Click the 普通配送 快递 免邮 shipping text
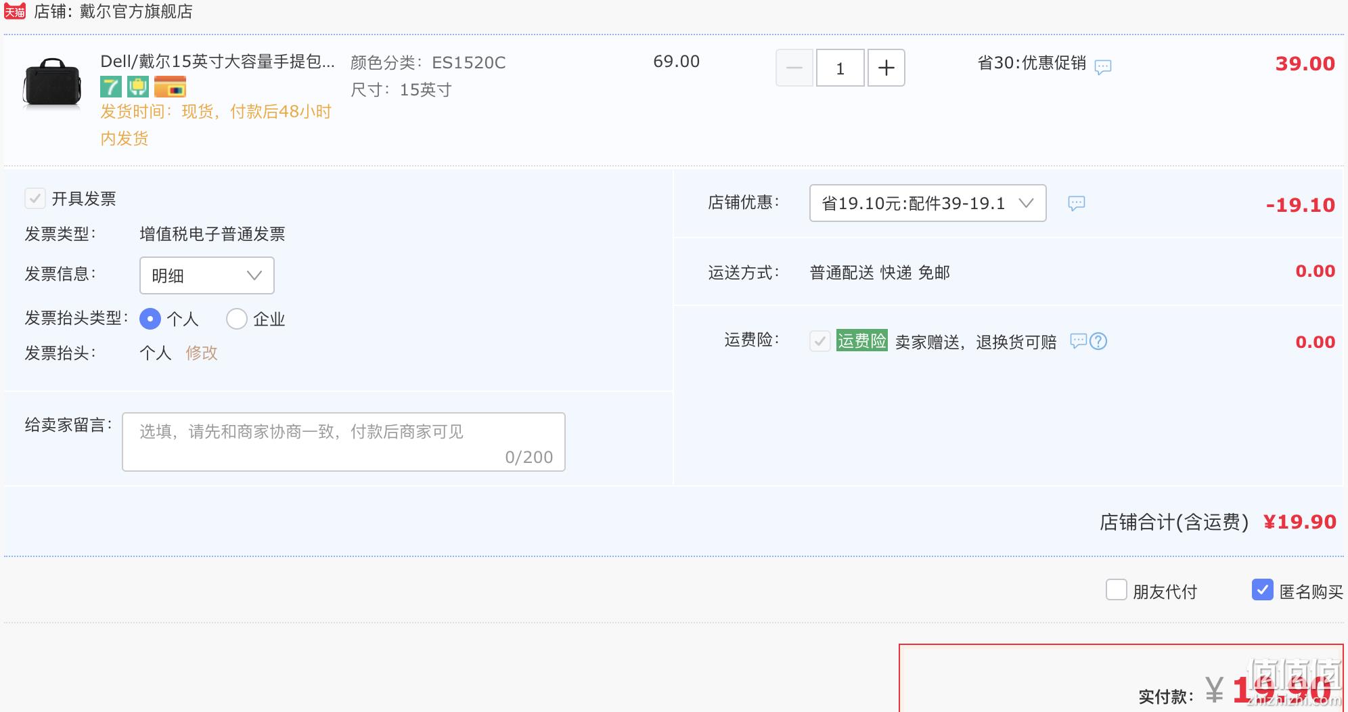The height and width of the screenshot is (712, 1348). coord(880,273)
